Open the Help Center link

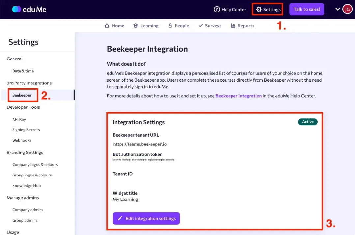[x=230, y=9]
